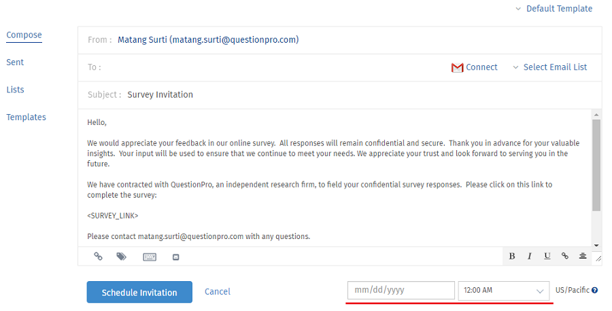Click the Gmail Connect icon
This screenshot has width=612, height=311.
pos(458,67)
